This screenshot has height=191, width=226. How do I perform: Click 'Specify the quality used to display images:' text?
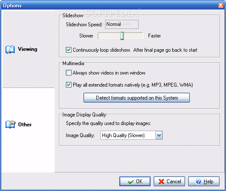click(x=108, y=123)
